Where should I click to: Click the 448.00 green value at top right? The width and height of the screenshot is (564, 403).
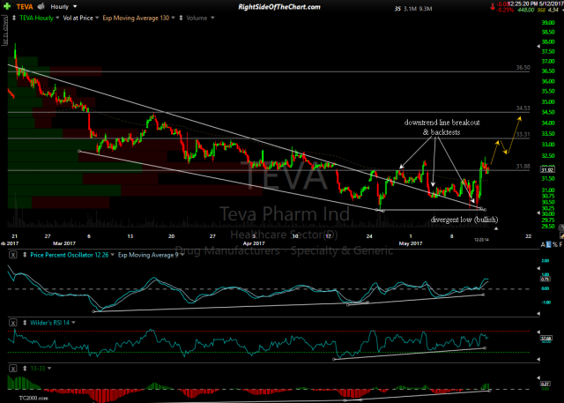(x=525, y=10)
